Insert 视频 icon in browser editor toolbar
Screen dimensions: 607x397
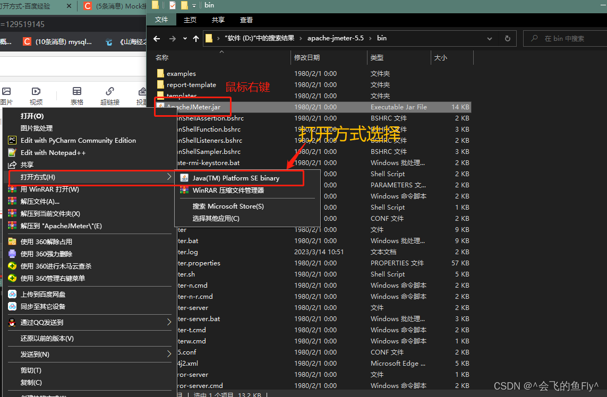click(x=36, y=92)
